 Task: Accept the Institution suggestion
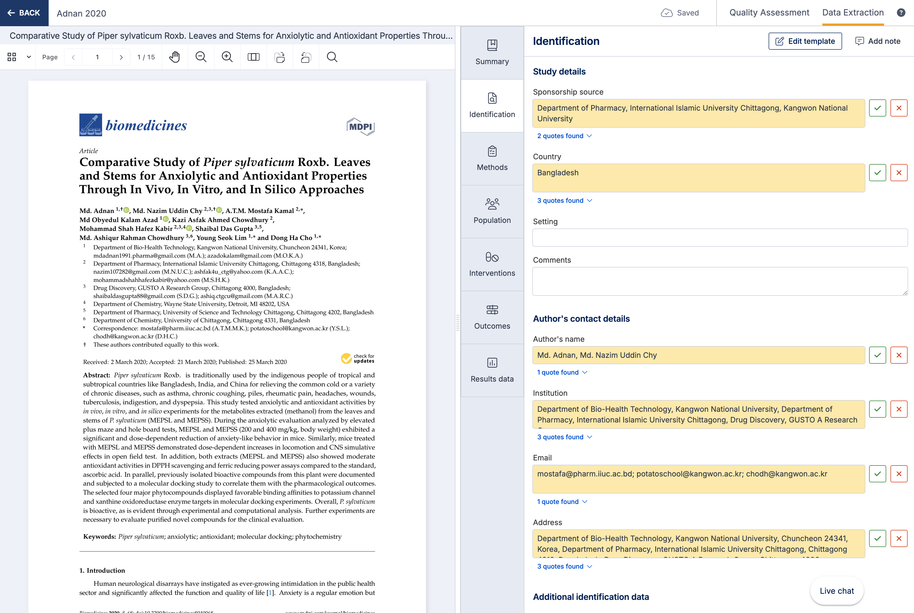pos(877,409)
